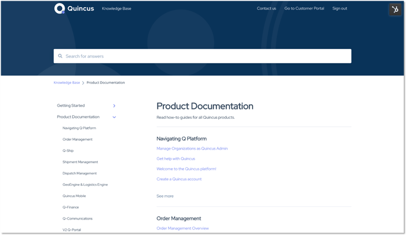Click Navigating Q Platform section heading
The image size is (407, 236).
(x=182, y=138)
